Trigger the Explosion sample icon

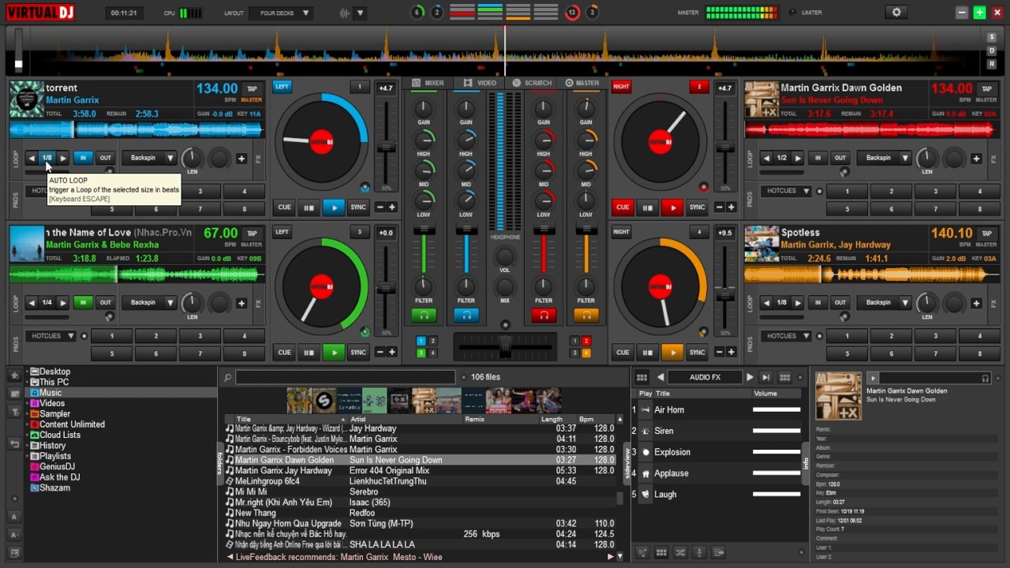(645, 452)
